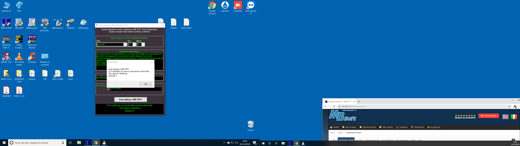Screen dimensions: 520x146
Task: Open the MB STUDIO desktop icon
Action: 6,23
